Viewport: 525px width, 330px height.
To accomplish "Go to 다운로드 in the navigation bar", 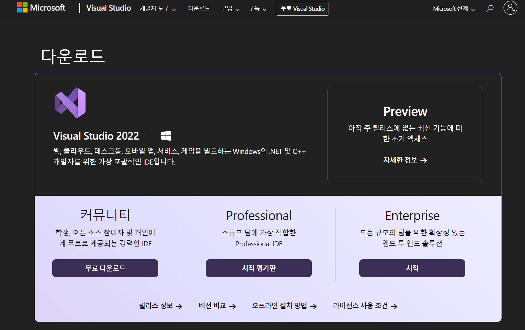I will (x=199, y=8).
